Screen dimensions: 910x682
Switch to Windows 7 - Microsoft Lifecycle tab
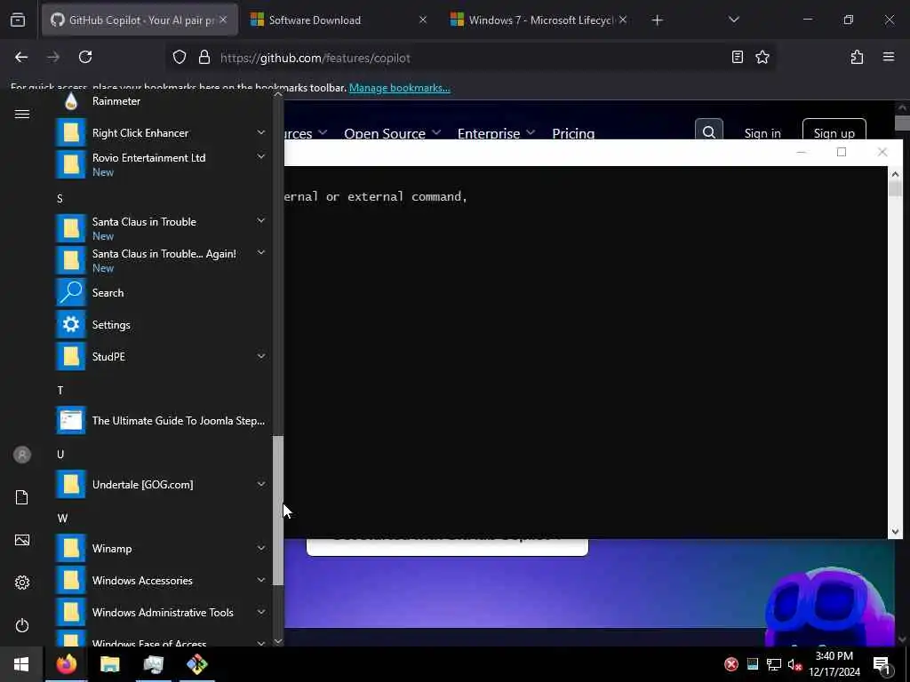coord(539,20)
